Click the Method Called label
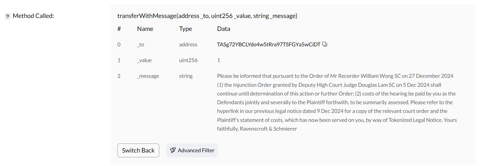 pos(33,16)
